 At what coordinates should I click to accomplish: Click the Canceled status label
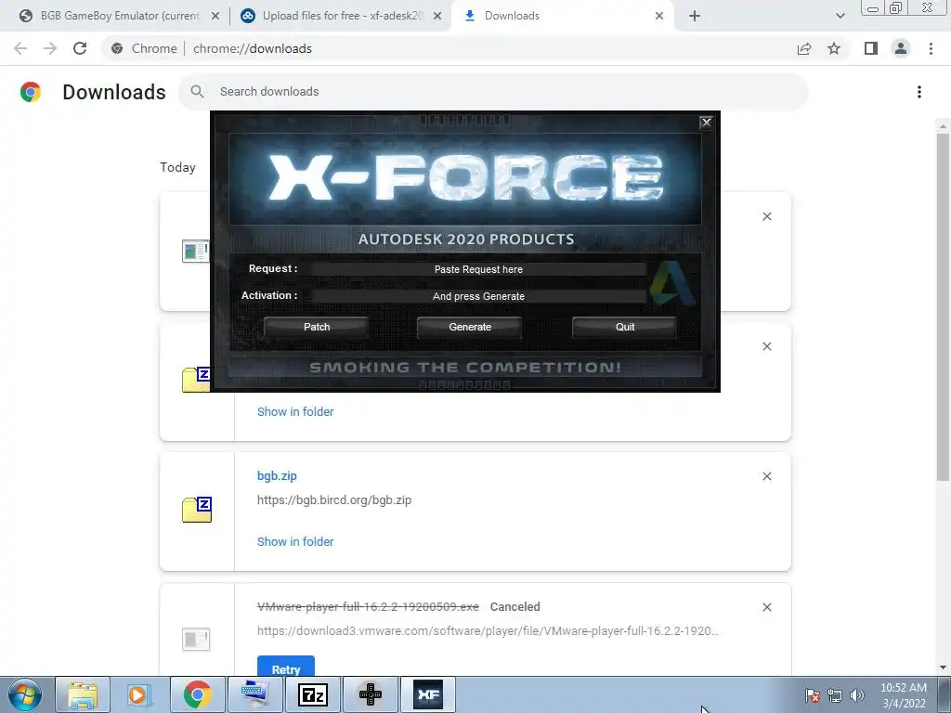click(515, 607)
